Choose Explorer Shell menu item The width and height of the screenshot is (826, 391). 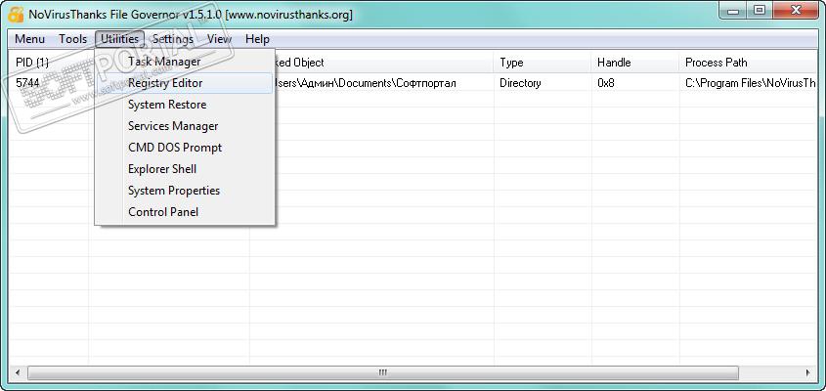click(185, 169)
